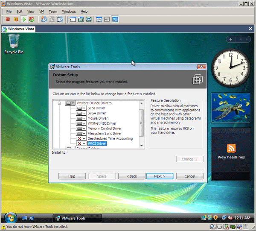The image size is (256, 231).
Task: Click the green Power On play icon
Action: coord(24,20)
